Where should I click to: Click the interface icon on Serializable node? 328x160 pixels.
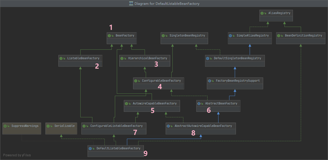click(x=48, y=126)
